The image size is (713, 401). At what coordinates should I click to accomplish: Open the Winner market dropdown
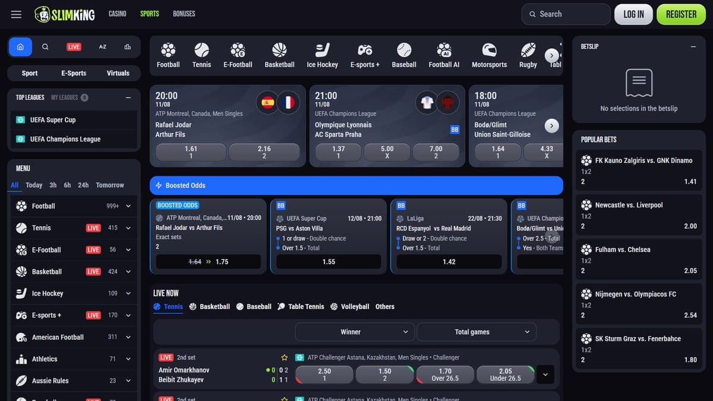355,332
